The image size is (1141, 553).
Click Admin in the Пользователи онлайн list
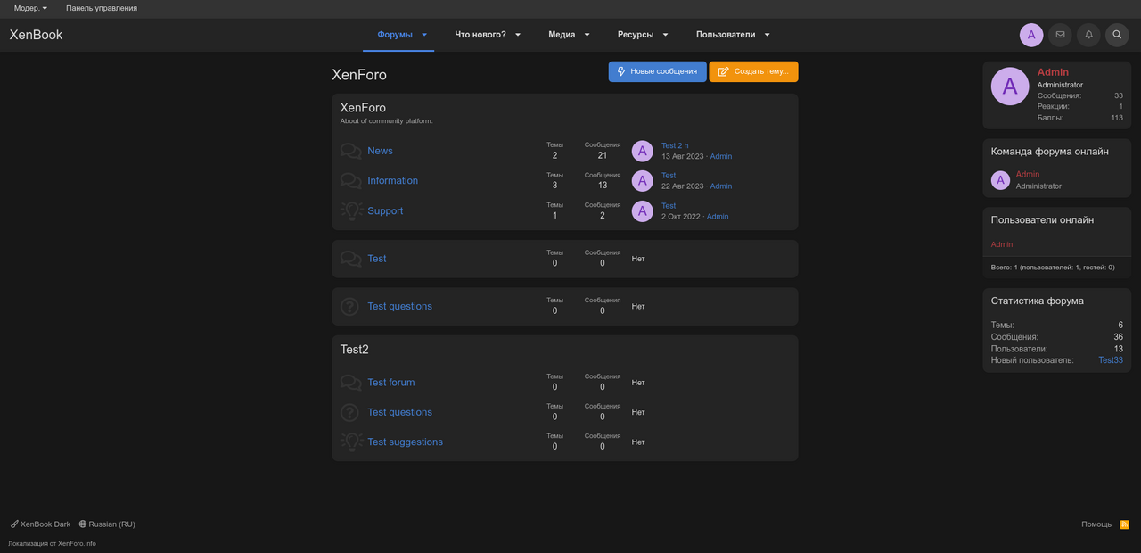coord(1002,244)
